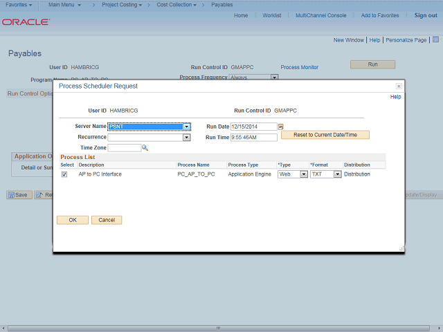Open the Recurrence dropdown
Screen dimensions: 443x332
click(186, 138)
